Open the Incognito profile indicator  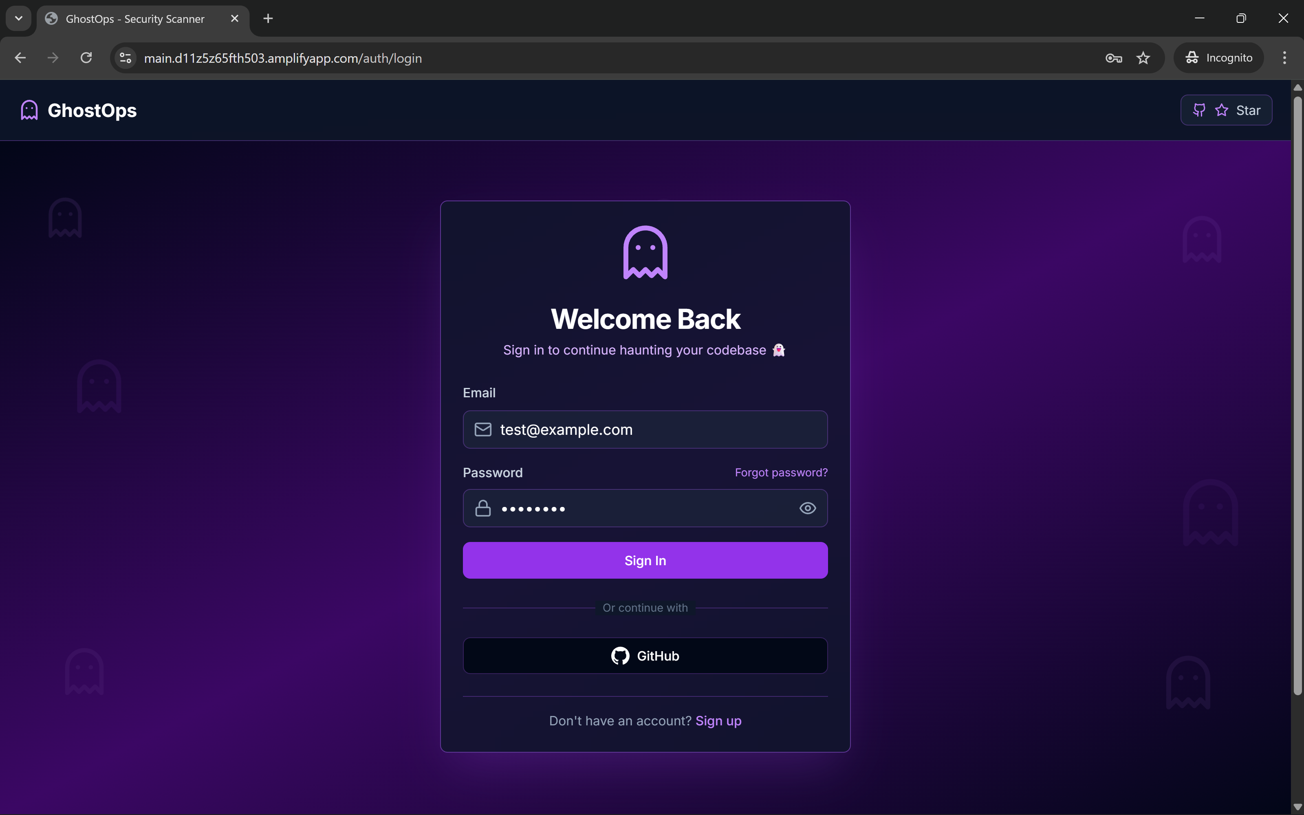coord(1218,58)
